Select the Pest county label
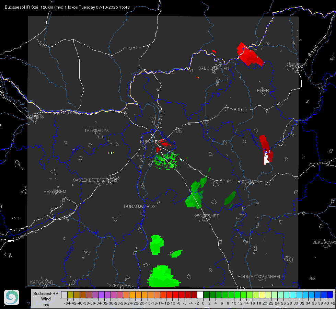The height and width of the screenshot is (309, 336). tap(236, 207)
